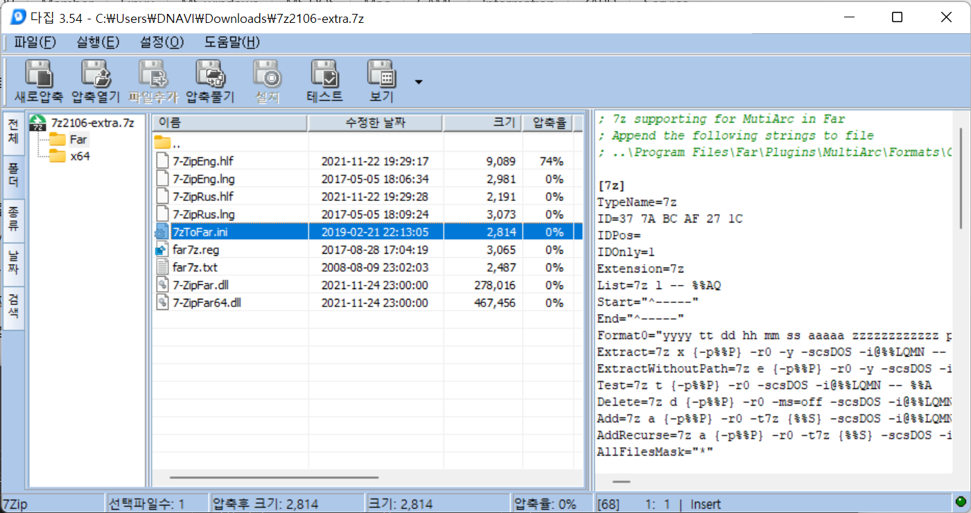Click the parent folder icon beside '..'
Image resolution: width=971 pixels, height=513 pixels.
(x=162, y=144)
